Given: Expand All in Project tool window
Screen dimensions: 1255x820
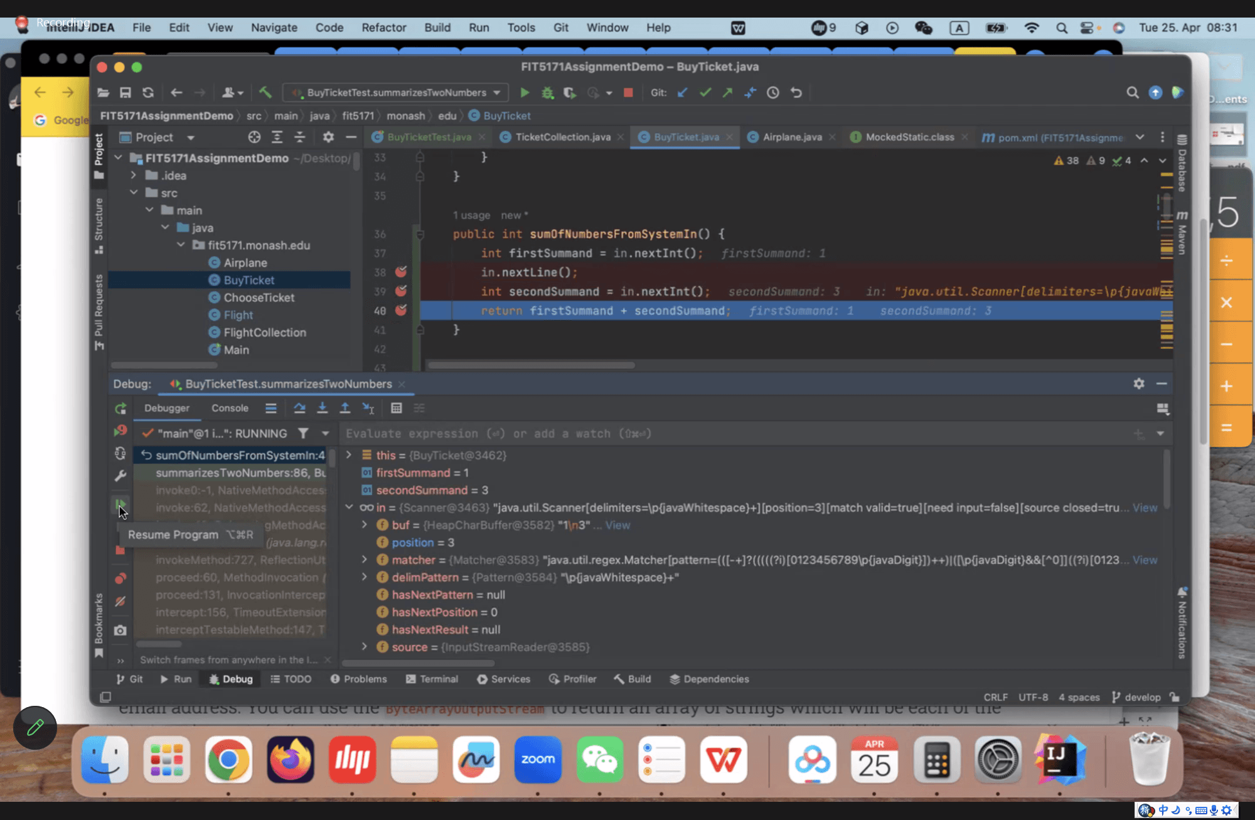Looking at the screenshot, I should [277, 137].
